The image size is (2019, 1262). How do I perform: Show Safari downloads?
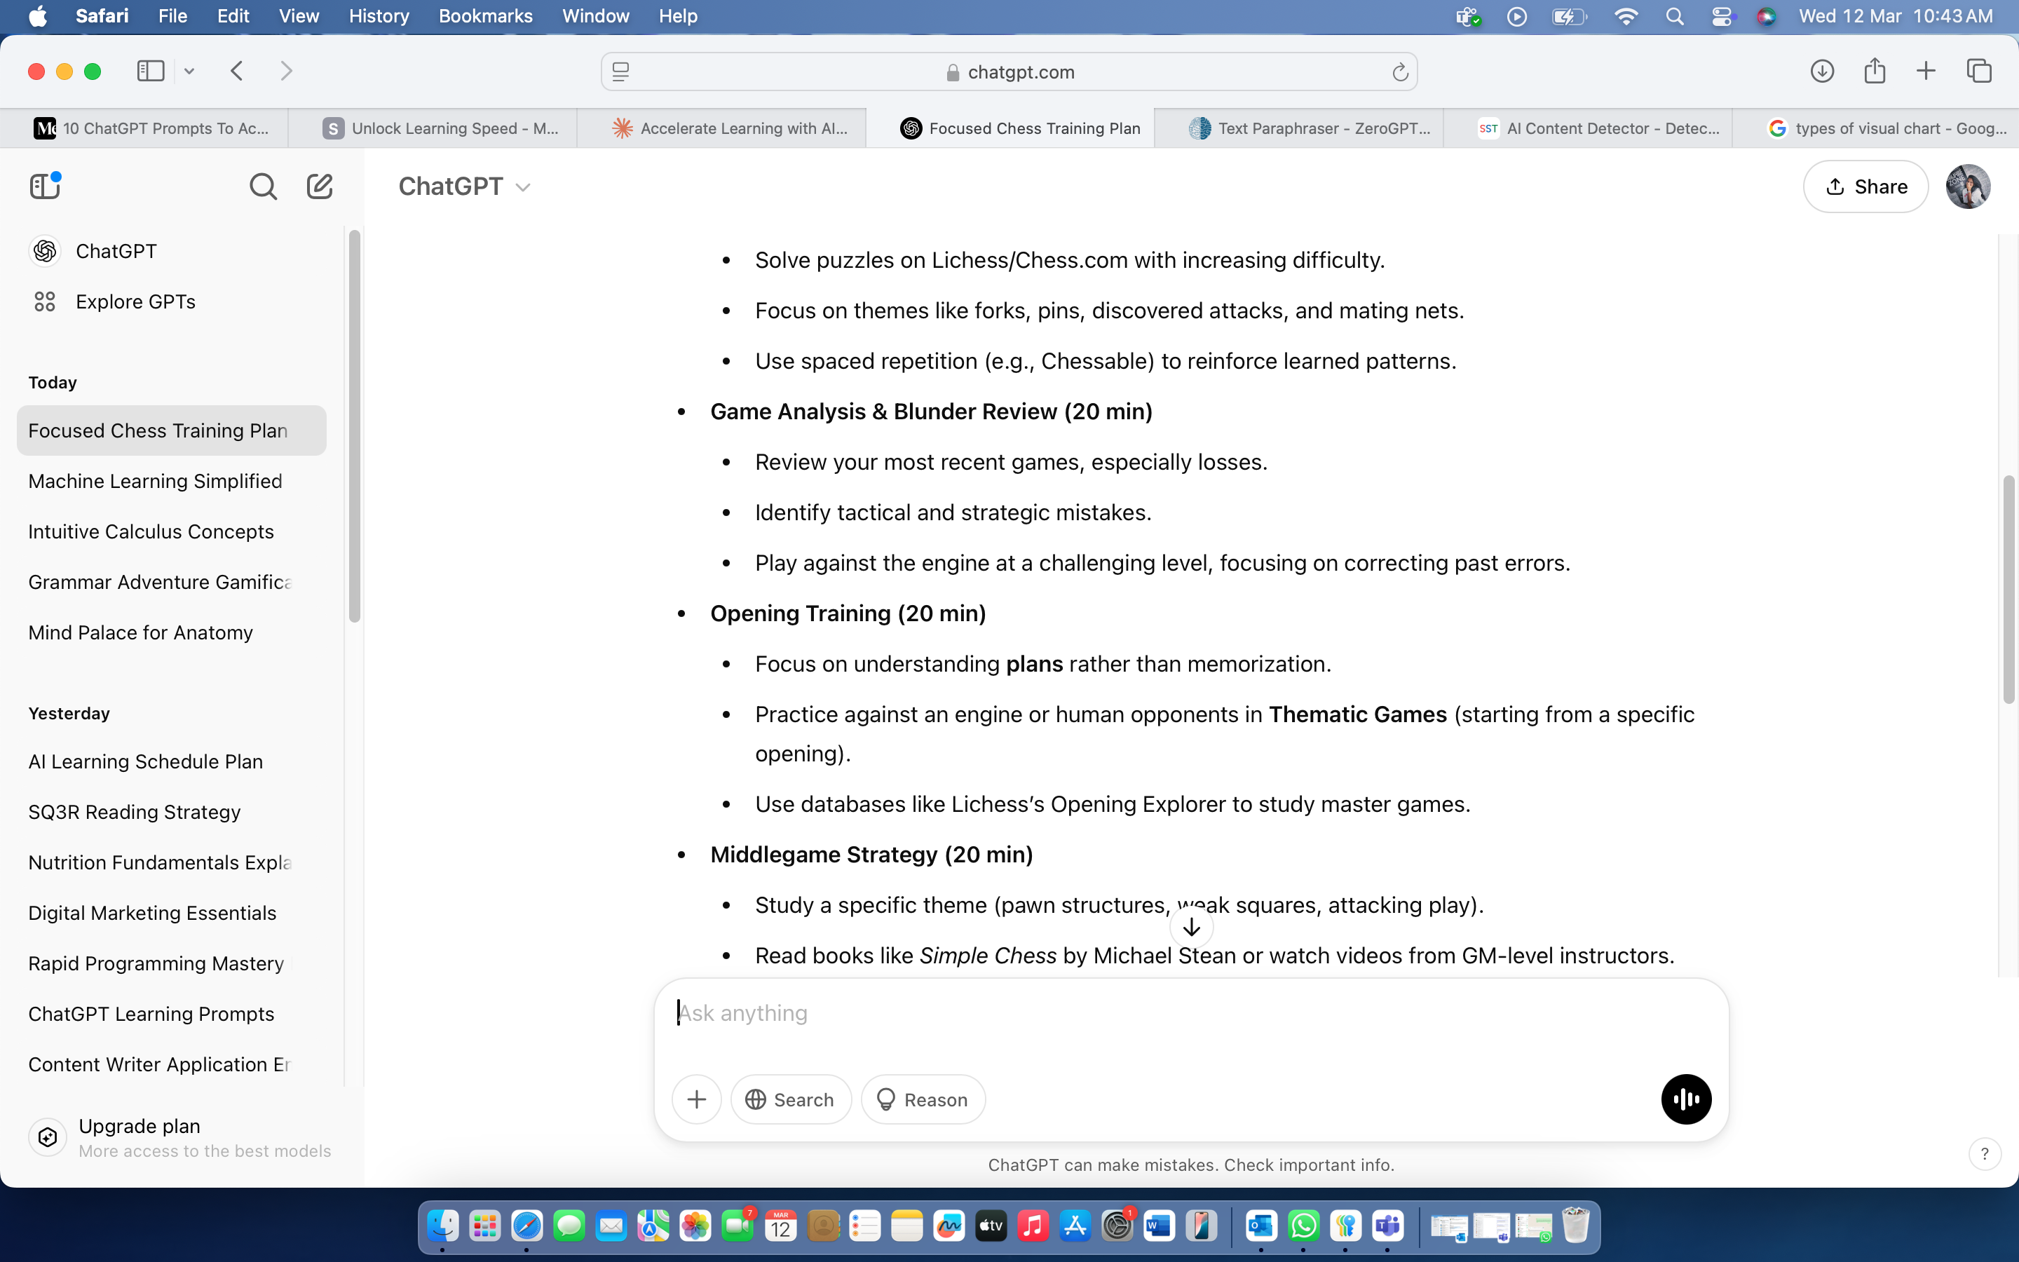pos(1822,71)
